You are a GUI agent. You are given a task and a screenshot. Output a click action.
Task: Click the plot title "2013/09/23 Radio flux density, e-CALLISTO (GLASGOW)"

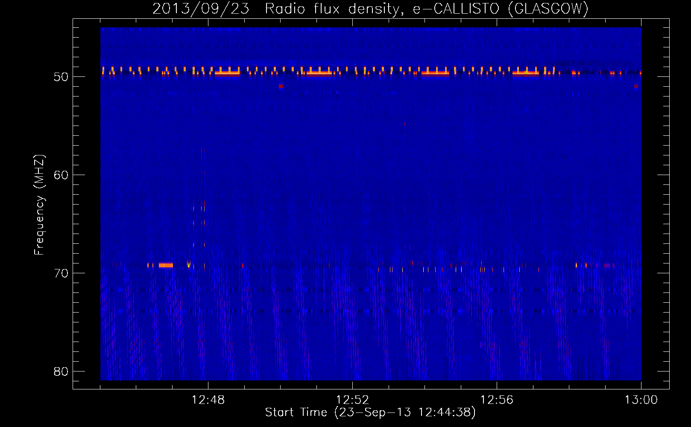coord(370,9)
